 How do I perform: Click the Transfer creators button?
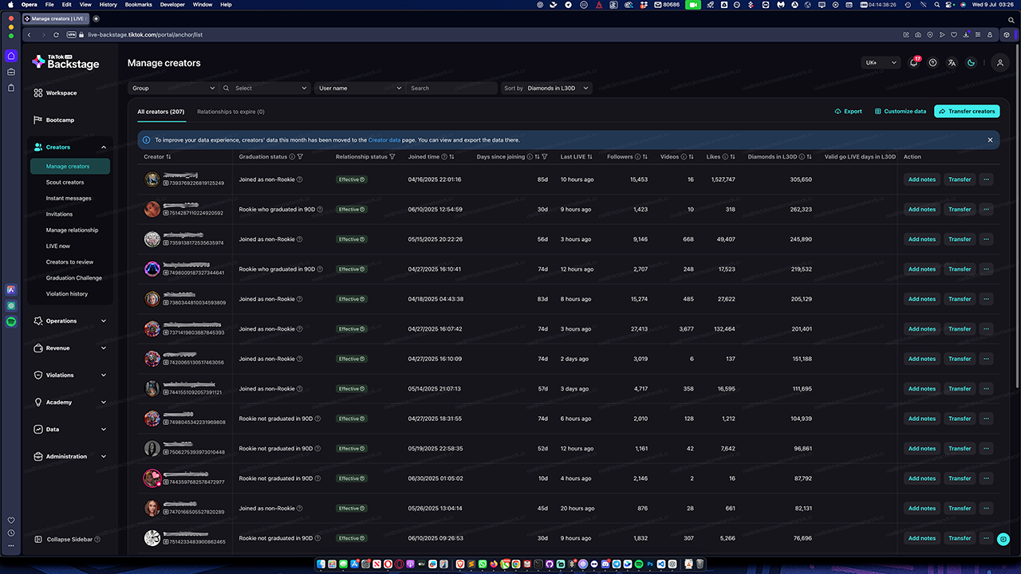(967, 112)
